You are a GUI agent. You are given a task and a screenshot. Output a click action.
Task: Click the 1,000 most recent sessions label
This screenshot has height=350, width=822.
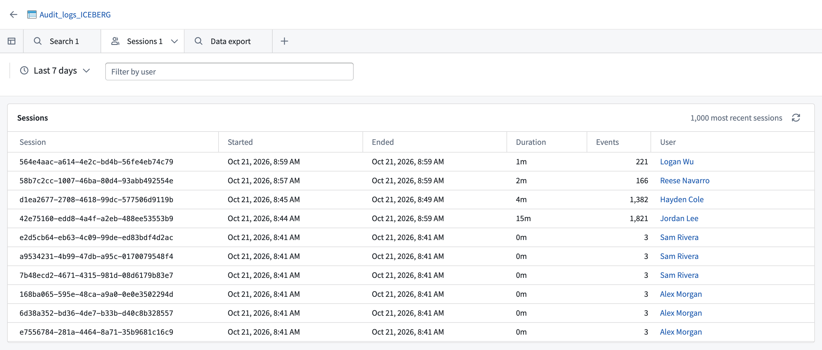736,118
